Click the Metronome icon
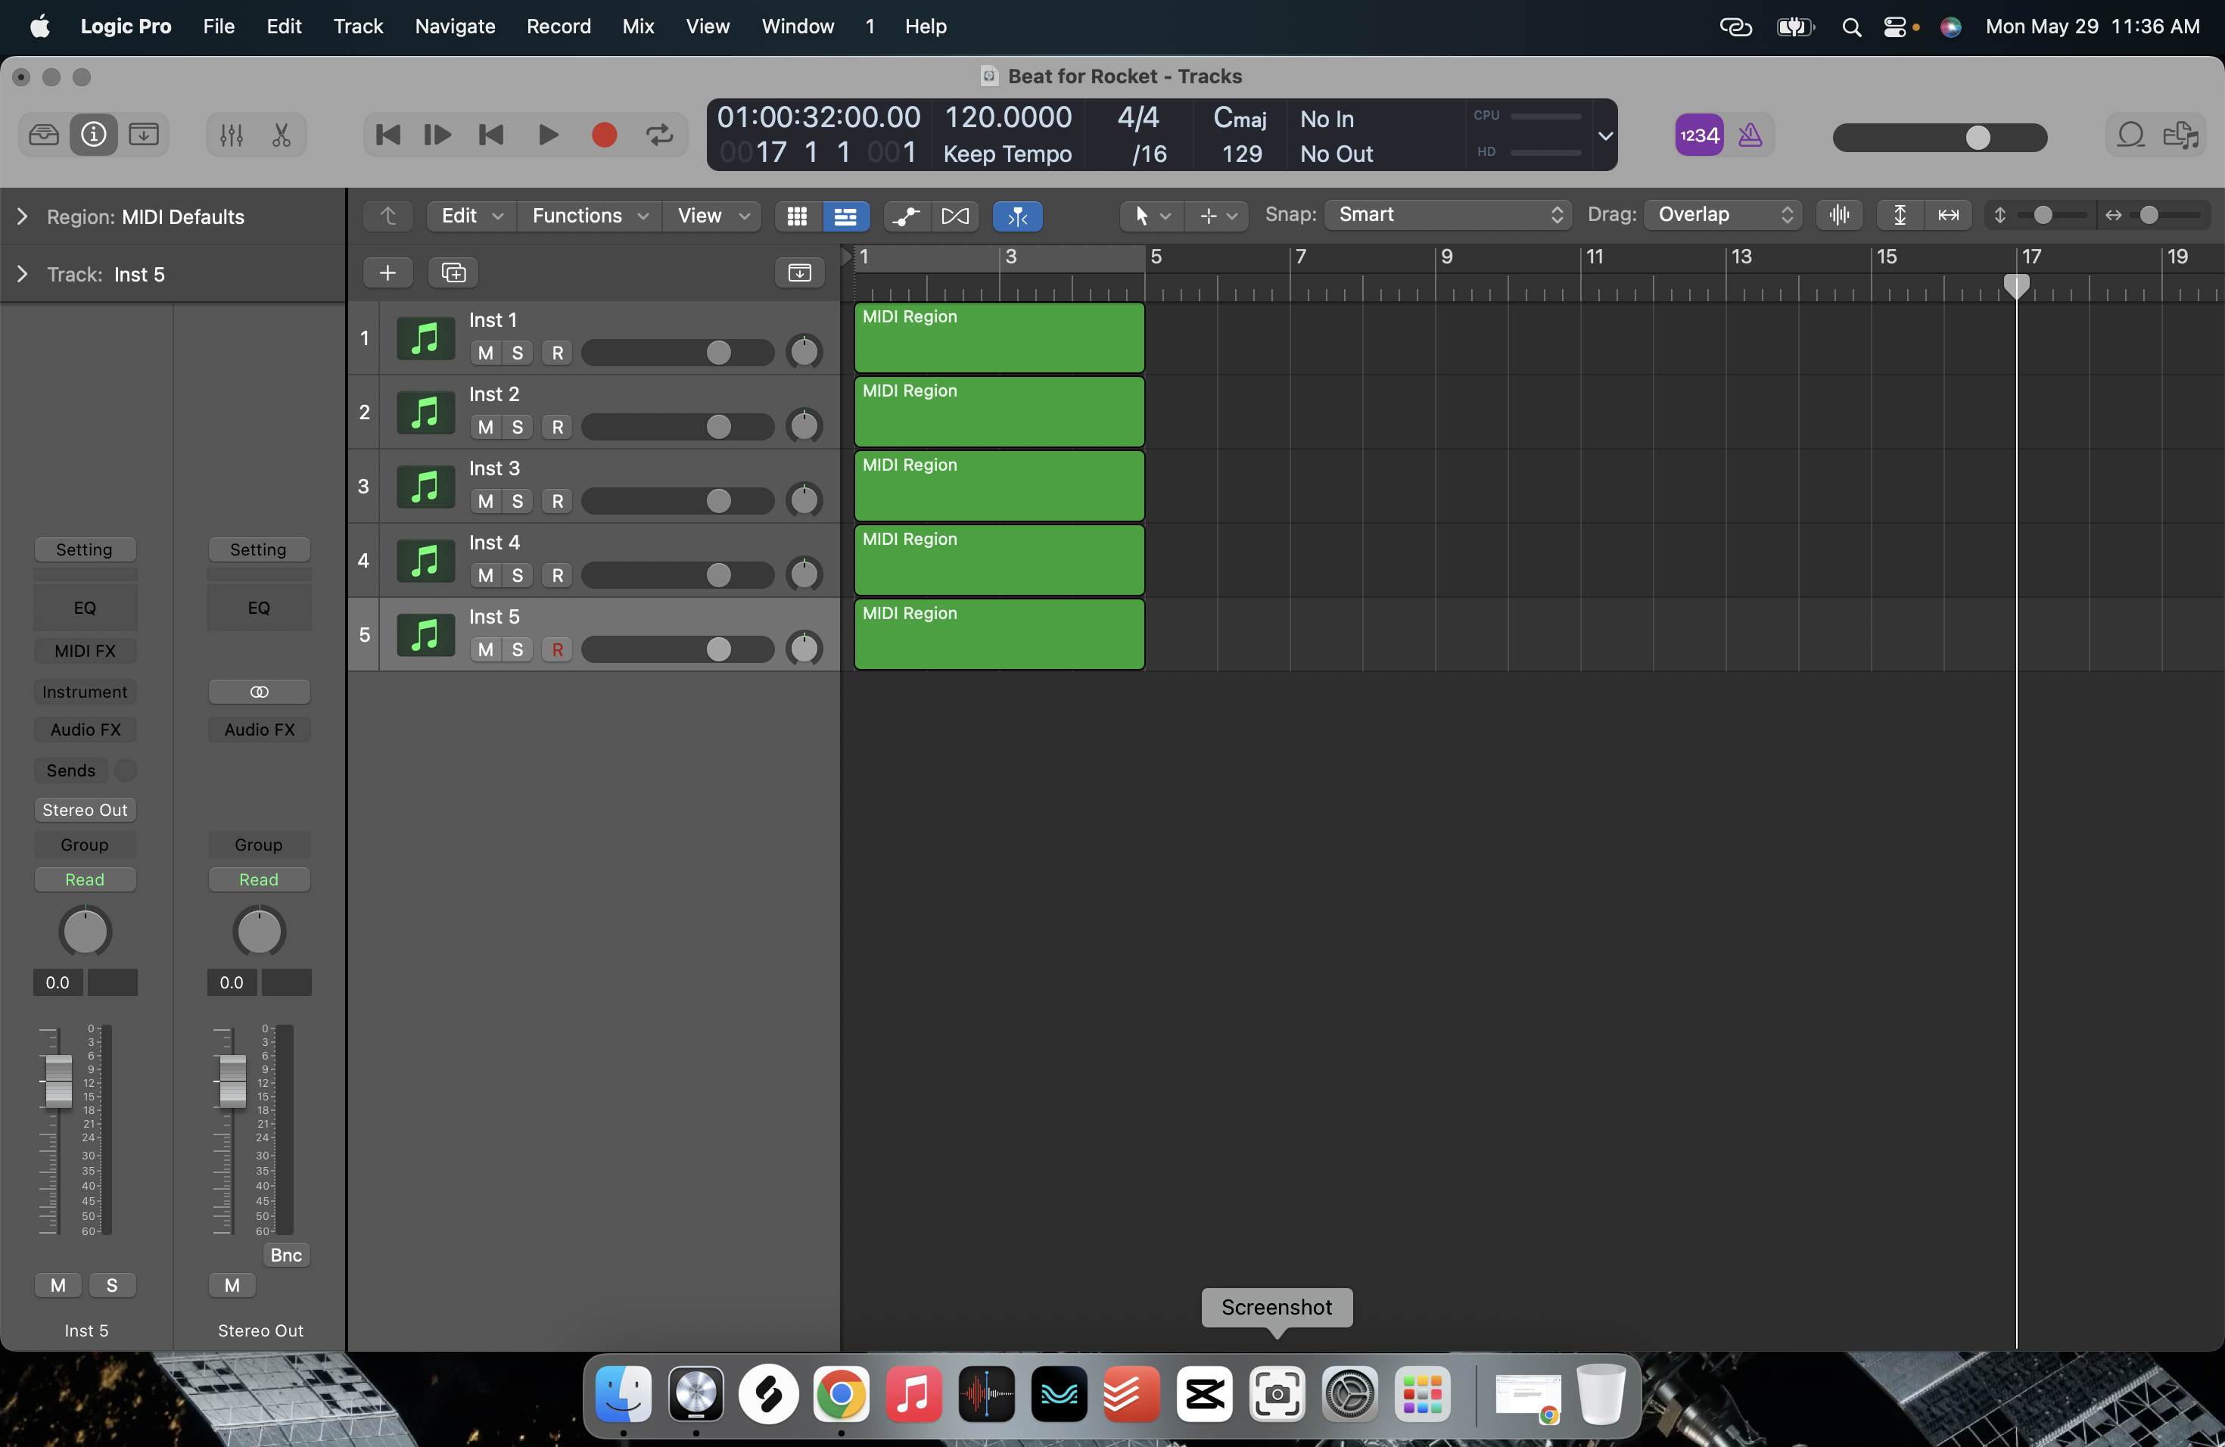 [x=1749, y=135]
